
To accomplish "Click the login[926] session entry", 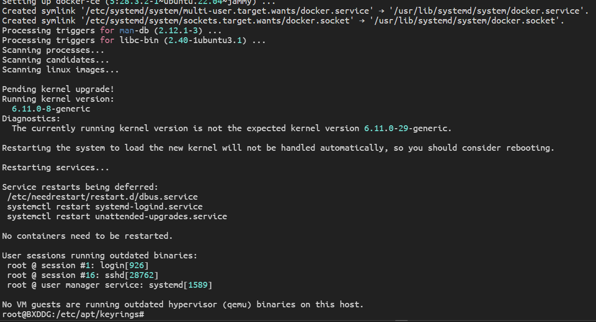I will coord(124,265).
